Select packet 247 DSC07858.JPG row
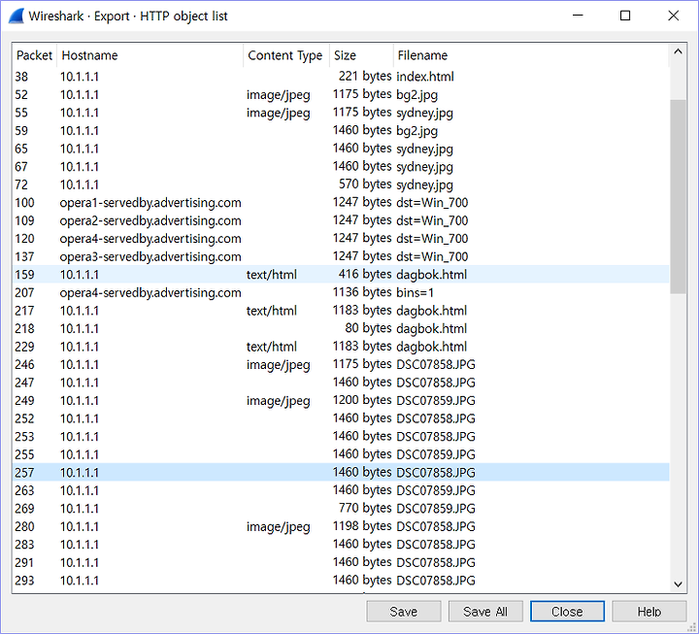699x634 pixels. pyautogui.click(x=341, y=383)
